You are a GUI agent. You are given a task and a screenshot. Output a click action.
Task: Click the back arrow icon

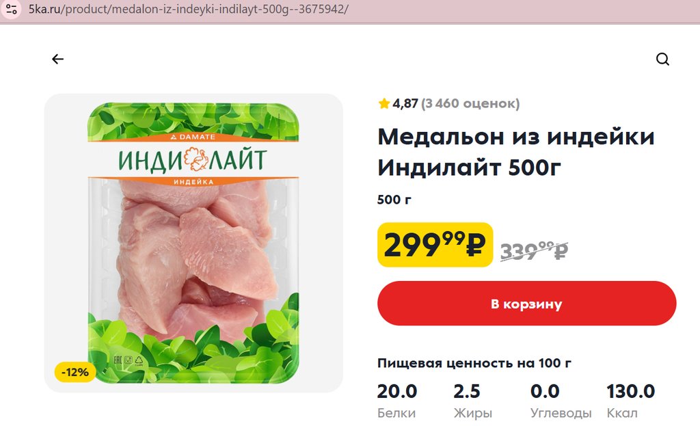point(57,59)
